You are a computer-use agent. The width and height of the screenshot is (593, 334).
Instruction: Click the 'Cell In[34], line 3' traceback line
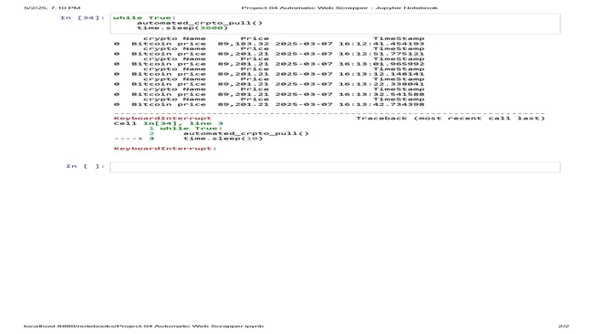(168, 123)
